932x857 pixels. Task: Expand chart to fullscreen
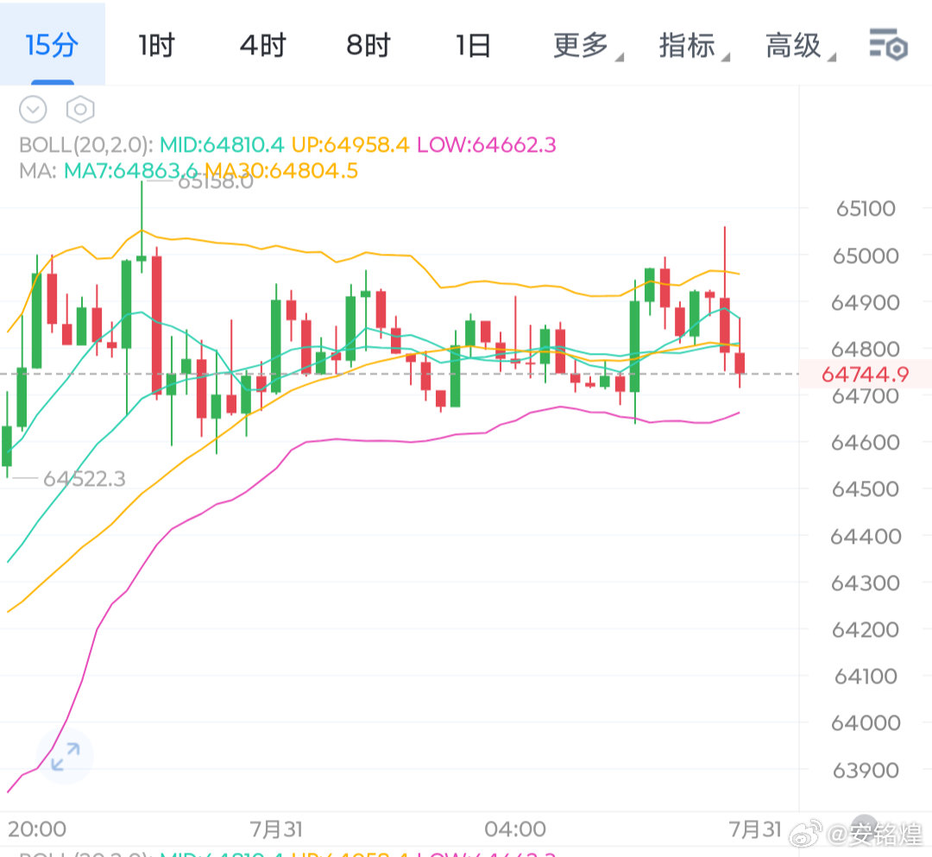pos(65,756)
